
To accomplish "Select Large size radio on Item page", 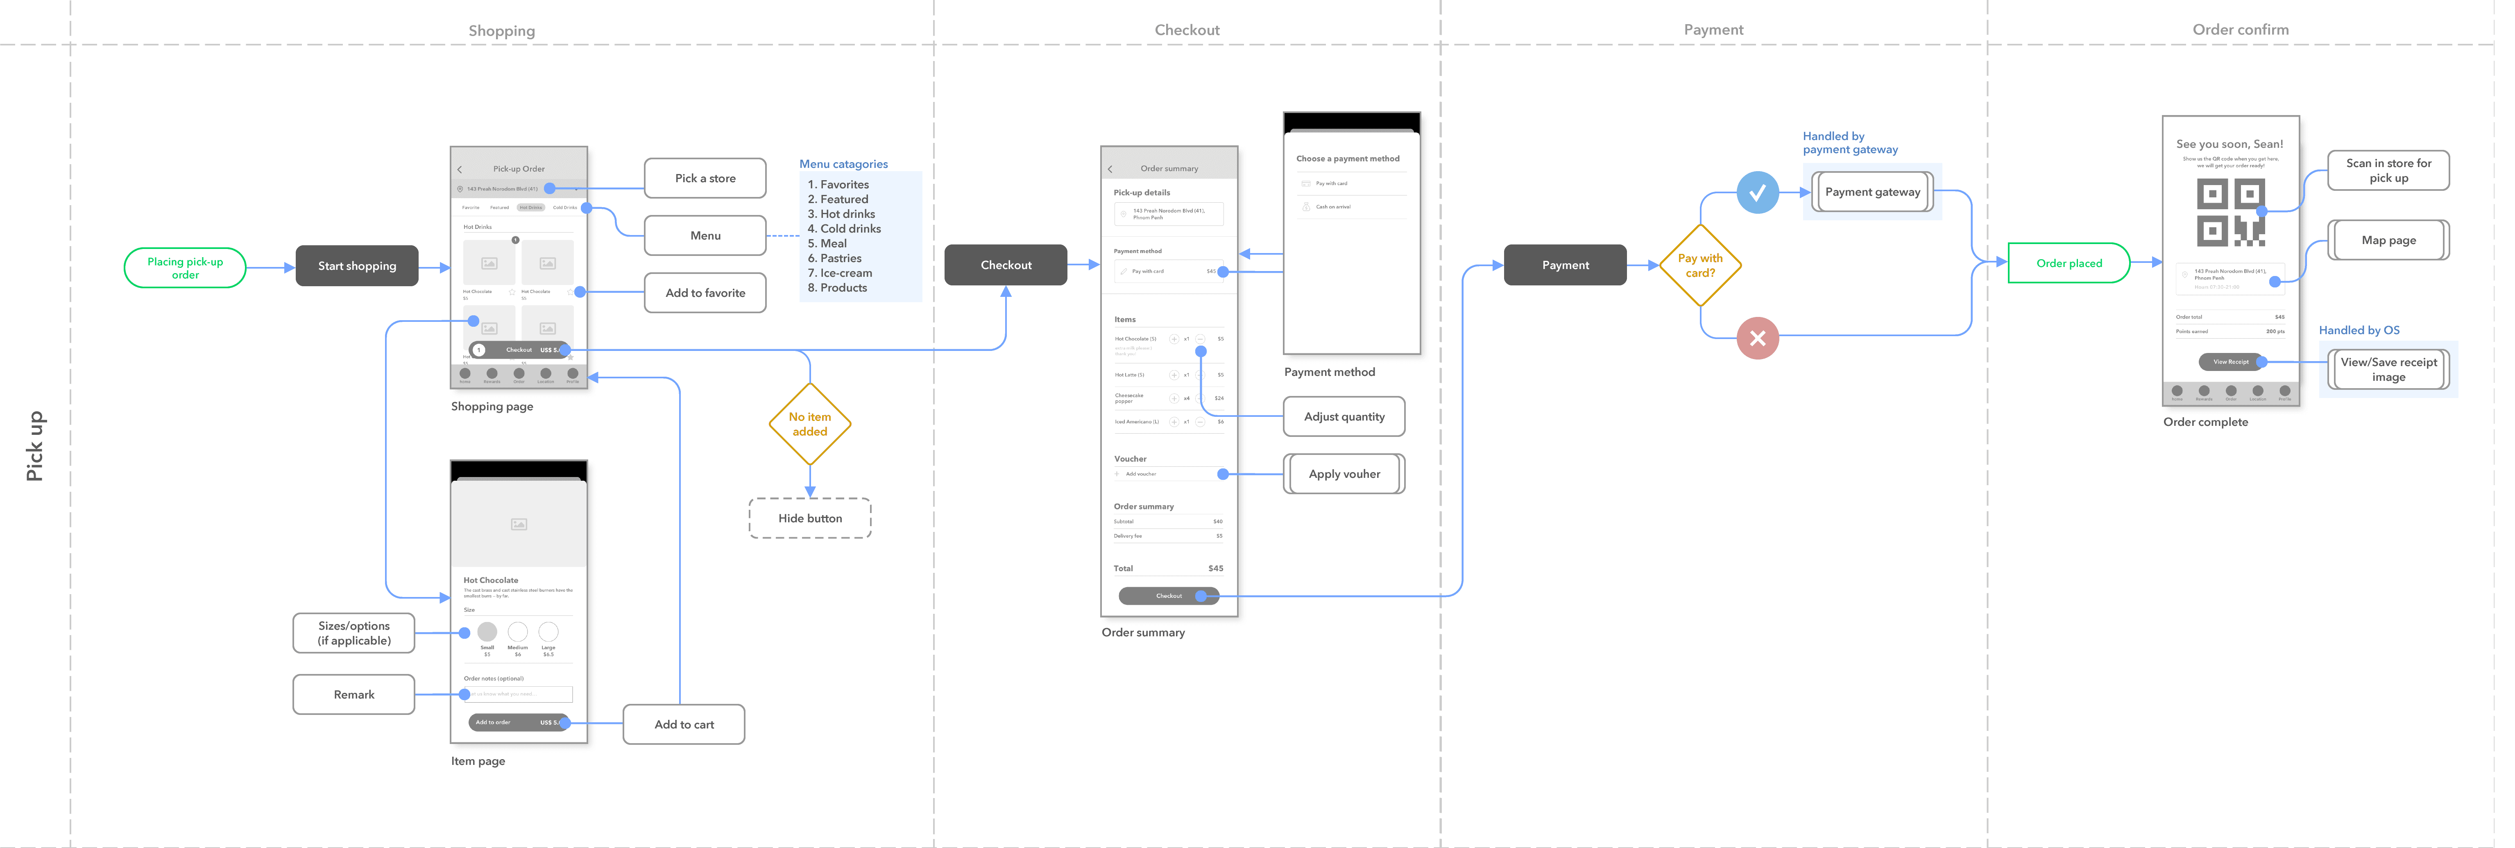I will coord(549,632).
